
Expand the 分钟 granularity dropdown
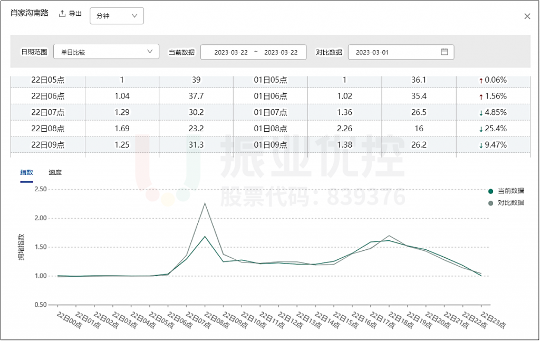pyautogui.click(x=117, y=16)
